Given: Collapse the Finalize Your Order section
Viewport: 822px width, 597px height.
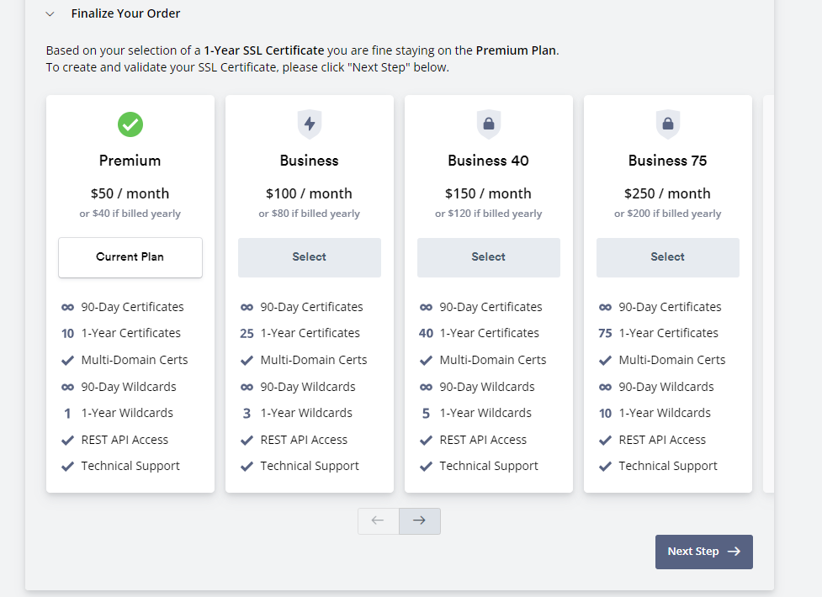Looking at the screenshot, I should click(x=50, y=14).
